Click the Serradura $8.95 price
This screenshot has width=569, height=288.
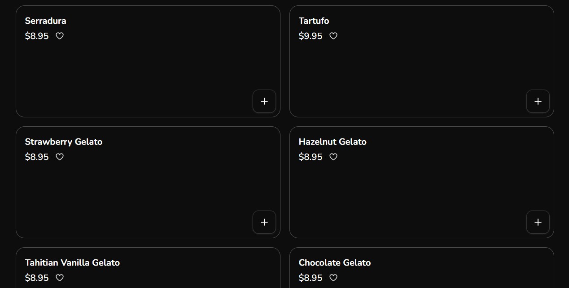pyautogui.click(x=37, y=36)
